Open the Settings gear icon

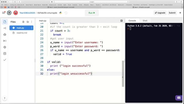point(5,47)
